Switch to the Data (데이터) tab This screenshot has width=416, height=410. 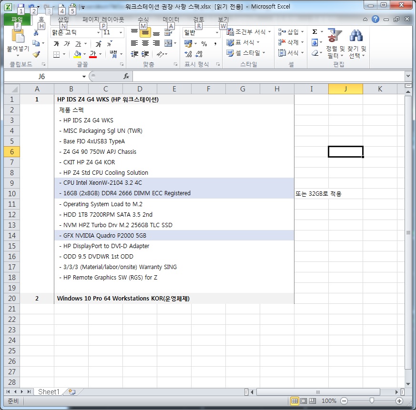point(171,20)
